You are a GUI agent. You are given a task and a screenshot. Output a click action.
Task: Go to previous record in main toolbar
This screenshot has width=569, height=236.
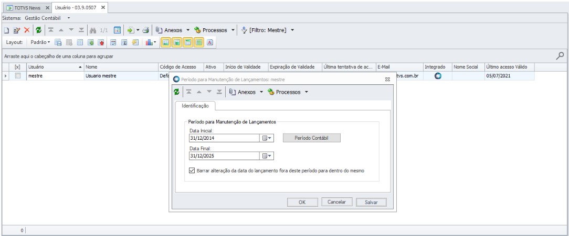pos(60,30)
